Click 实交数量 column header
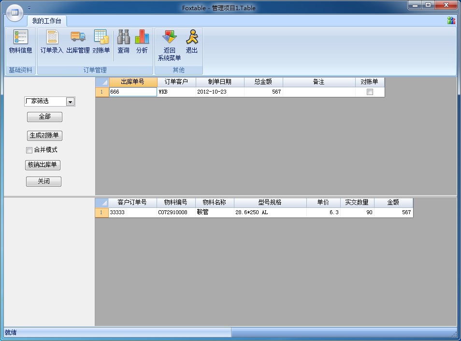The image size is (461, 341). point(357,203)
